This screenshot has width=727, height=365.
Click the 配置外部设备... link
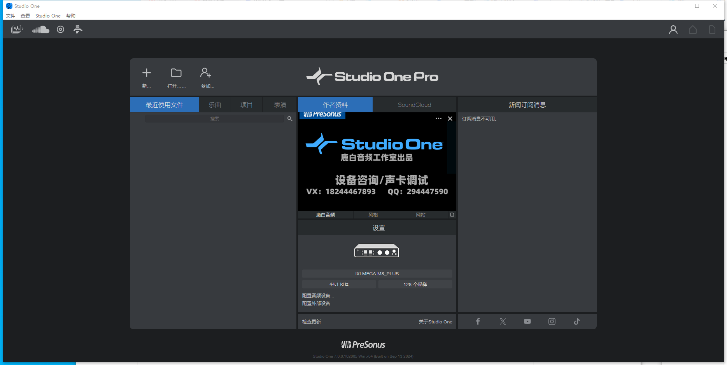[x=318, y=304]
